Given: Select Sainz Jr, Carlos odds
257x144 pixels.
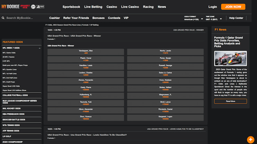Looking at the screenshot, I should click(x=165, y=74).
